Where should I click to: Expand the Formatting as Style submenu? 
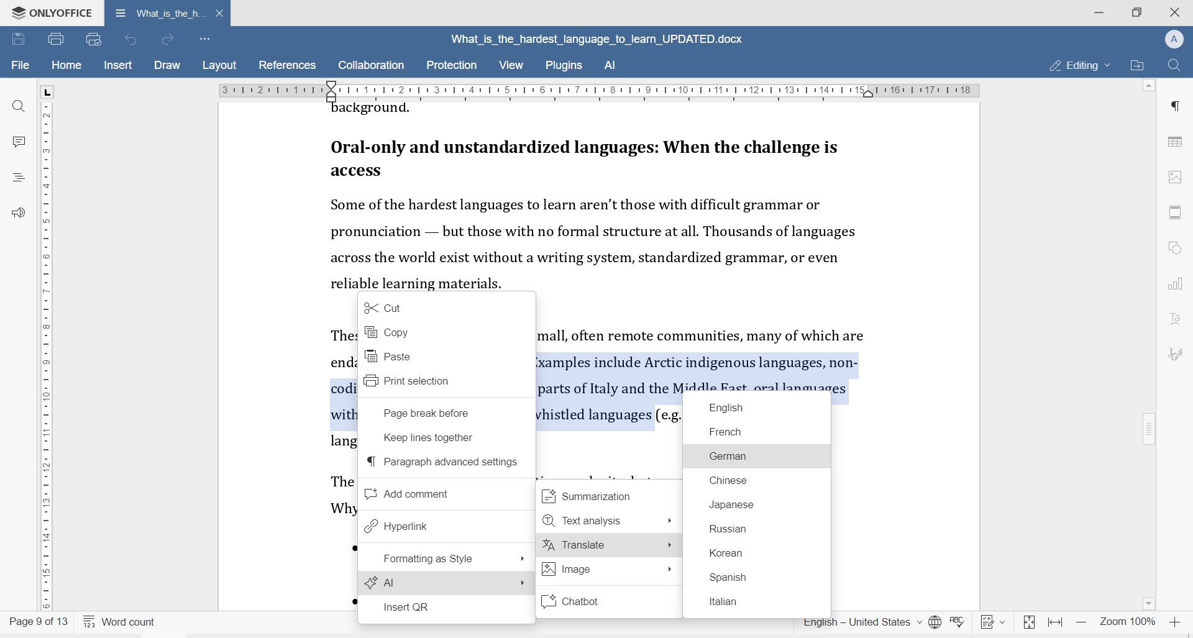pyautogui.click(x=447, y=558)
